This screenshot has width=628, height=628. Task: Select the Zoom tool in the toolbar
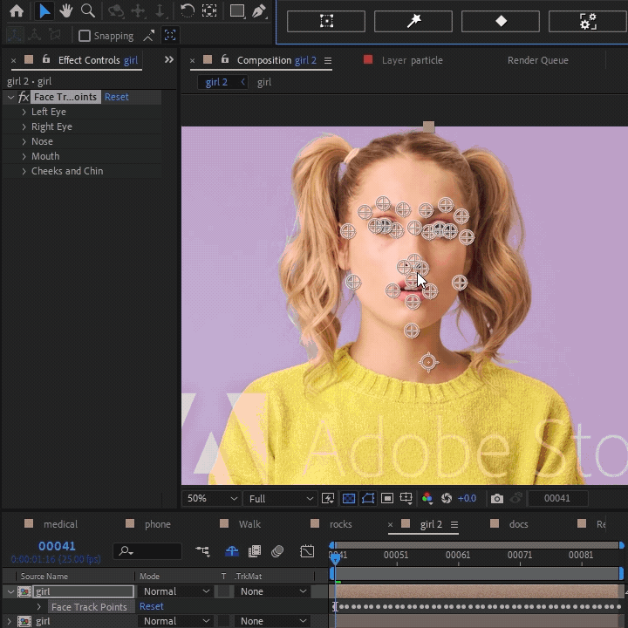point(88,11)
